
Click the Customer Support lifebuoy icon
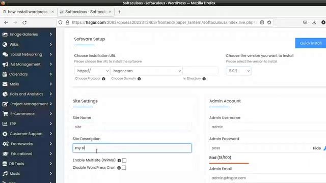click(x=5, y=134)
